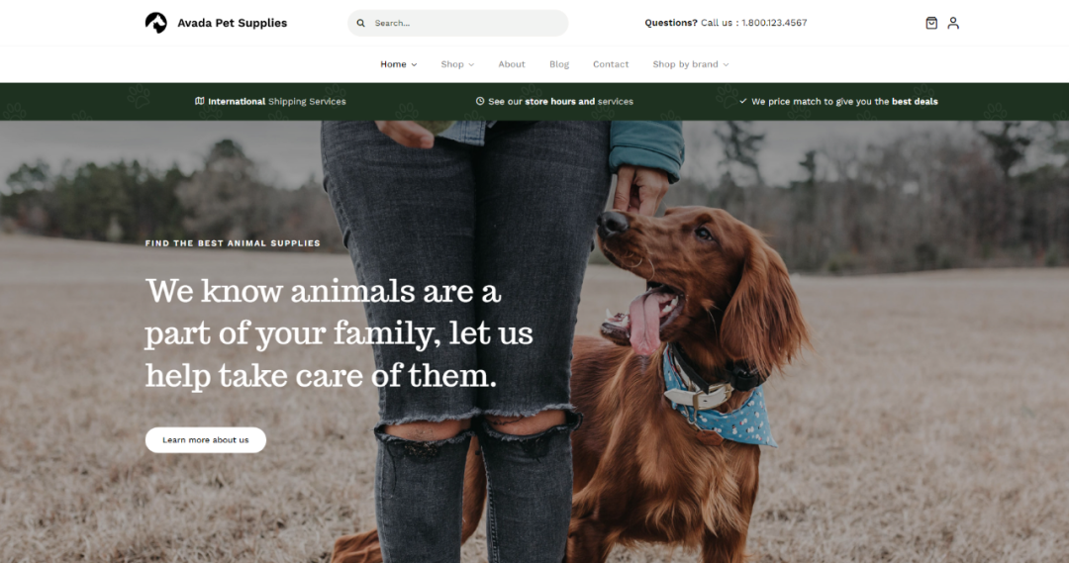Click the Avada Pet Supplies logo icon

click(156, 23)
